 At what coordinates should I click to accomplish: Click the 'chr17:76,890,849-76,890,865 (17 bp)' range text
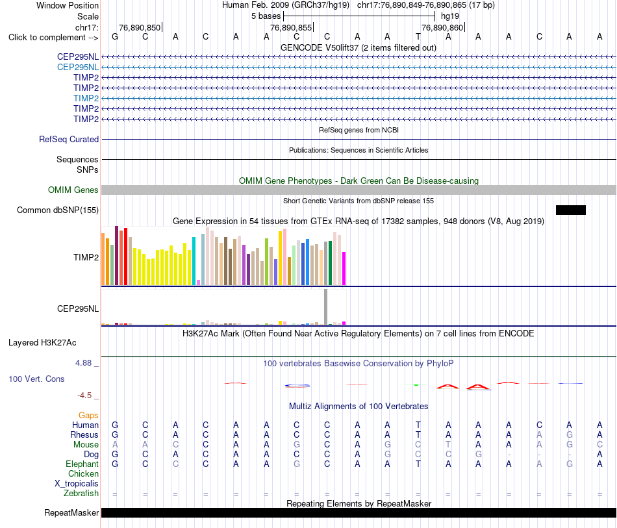(426, 5)
